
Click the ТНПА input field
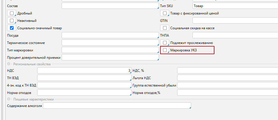(x=235, y=35)
